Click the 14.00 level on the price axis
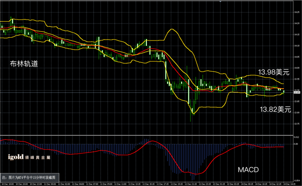Image resolution: width=302 pixels, height=186 pixels. (296, 68)
